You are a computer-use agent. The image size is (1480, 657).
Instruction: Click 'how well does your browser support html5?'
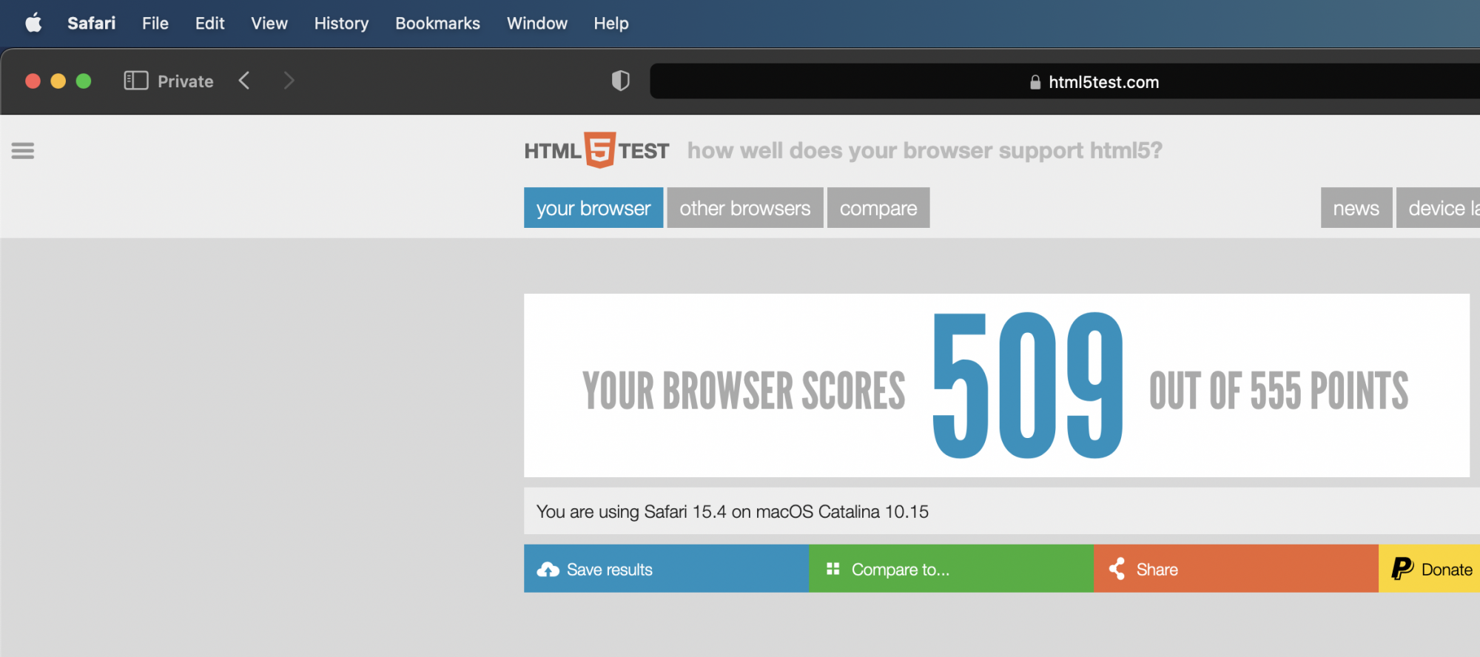(x=925, y=150)
